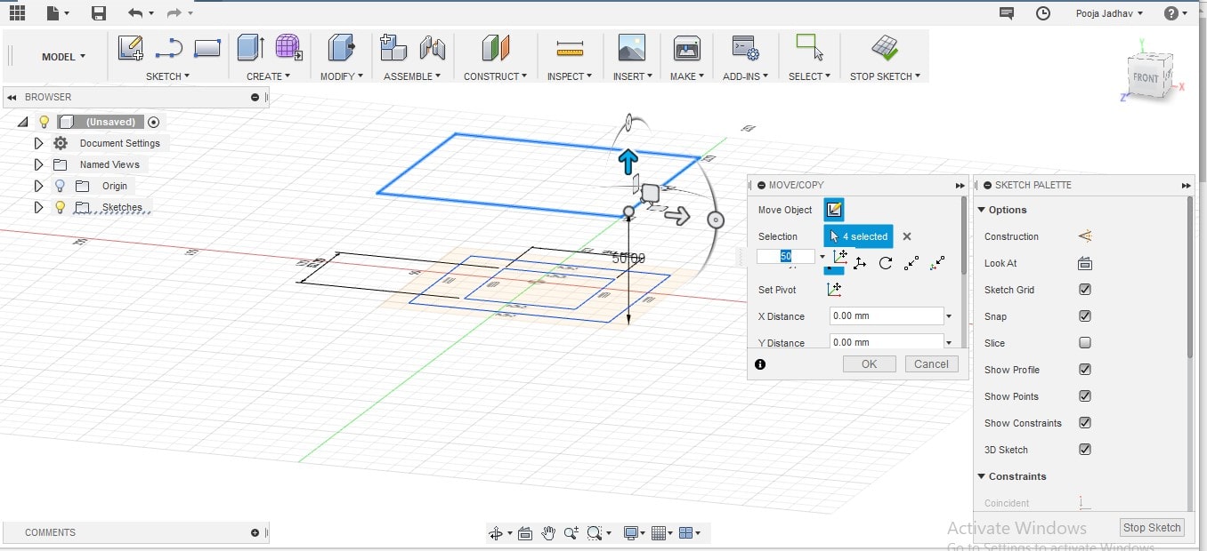Click the Construction line icon in palette
Viewport: 1207px width, 551px height.
click(x=1084, y=236)
